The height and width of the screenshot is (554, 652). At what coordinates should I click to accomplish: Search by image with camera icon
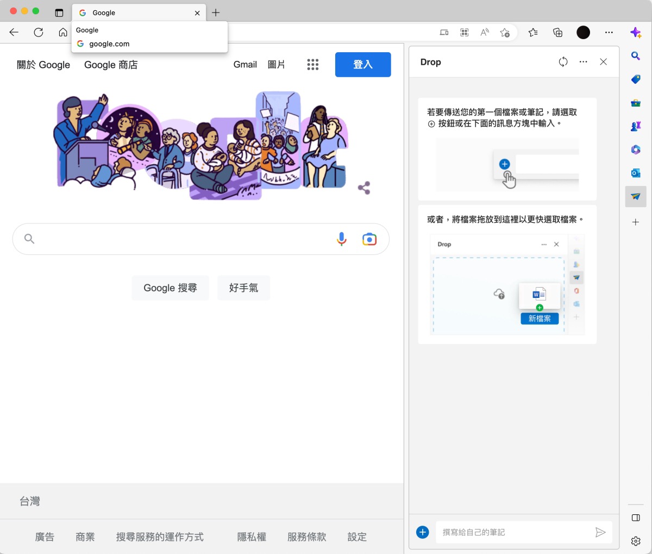(369, 239)
